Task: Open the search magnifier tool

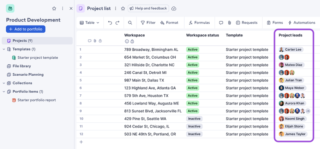Action: (130, 23)
